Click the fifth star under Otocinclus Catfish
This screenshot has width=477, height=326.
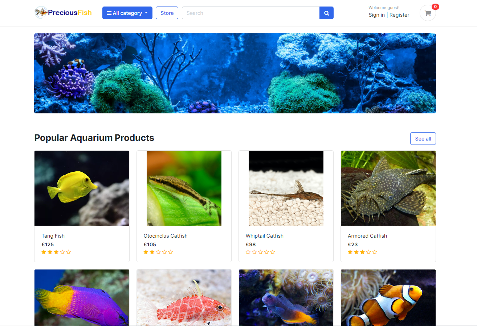click(171, 252)
